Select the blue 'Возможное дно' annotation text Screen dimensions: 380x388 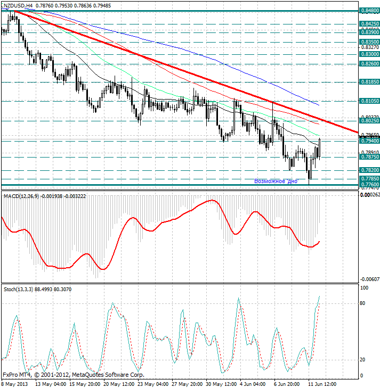pos(276,181)
